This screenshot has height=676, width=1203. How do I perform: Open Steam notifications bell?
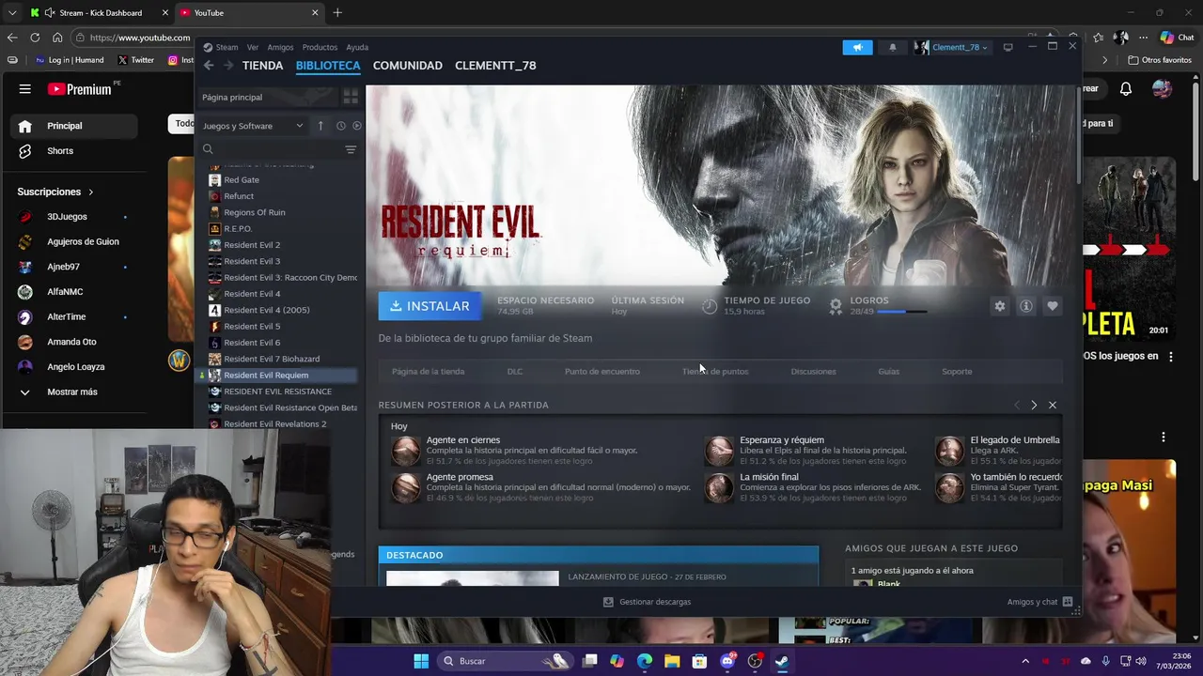tap(893, 47)
